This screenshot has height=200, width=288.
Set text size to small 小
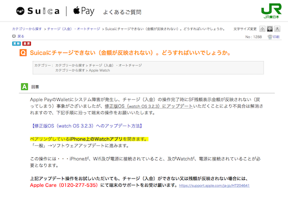click(262, 29)
